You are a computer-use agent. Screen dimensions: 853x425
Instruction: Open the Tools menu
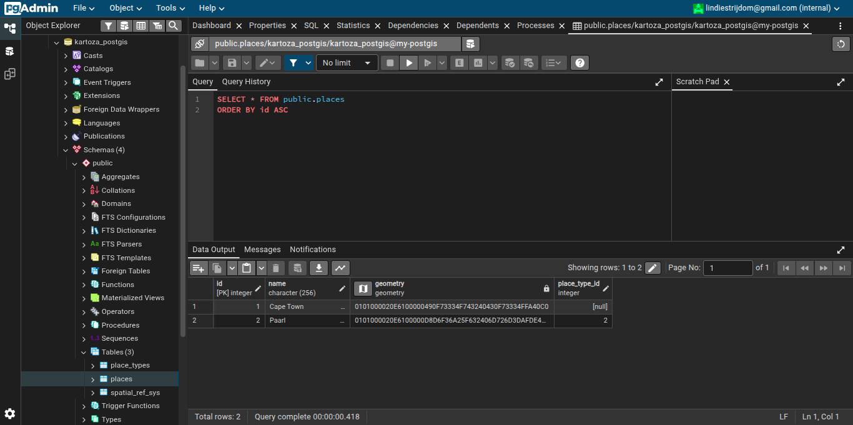tap(171, 8)
